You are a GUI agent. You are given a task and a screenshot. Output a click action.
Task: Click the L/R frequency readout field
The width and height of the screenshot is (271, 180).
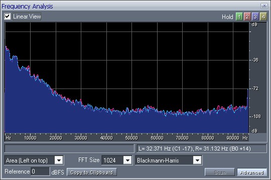coord(202,148)
